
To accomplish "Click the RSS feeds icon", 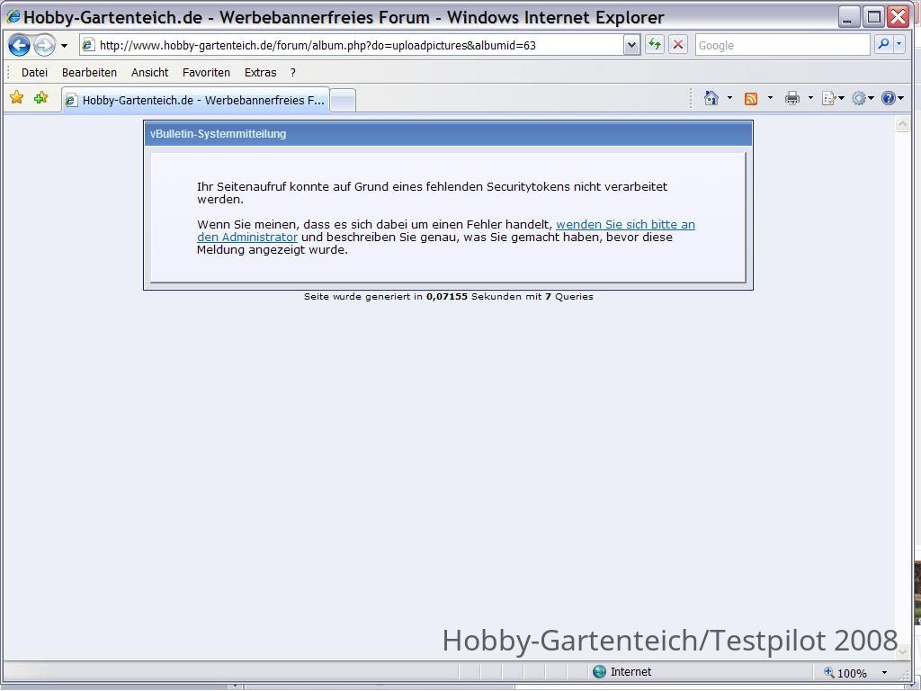I will 751,98.
